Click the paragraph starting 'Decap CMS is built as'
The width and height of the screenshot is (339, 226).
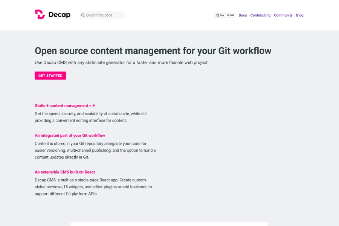point(93,187)
